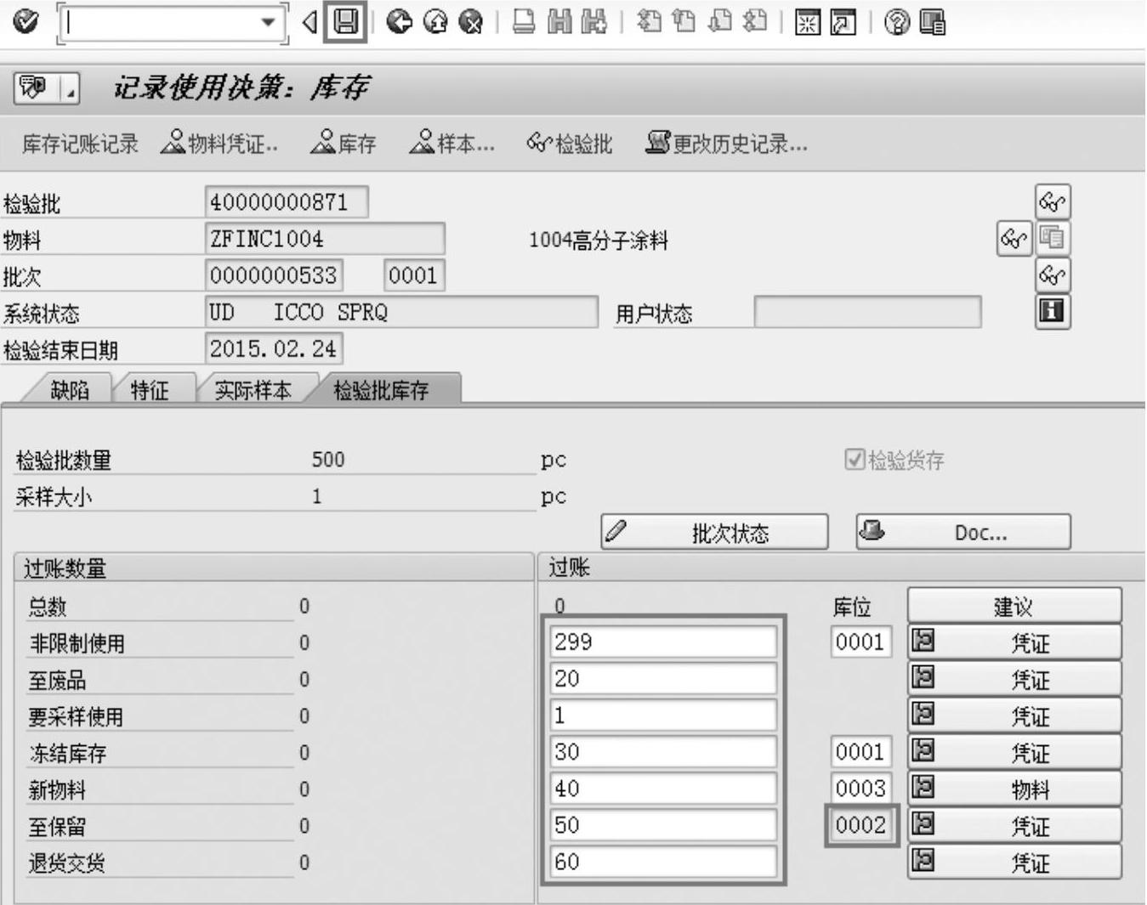Screen dimensions: 1147x905
Task: Click the Doc... button
Action: (963, 532)
